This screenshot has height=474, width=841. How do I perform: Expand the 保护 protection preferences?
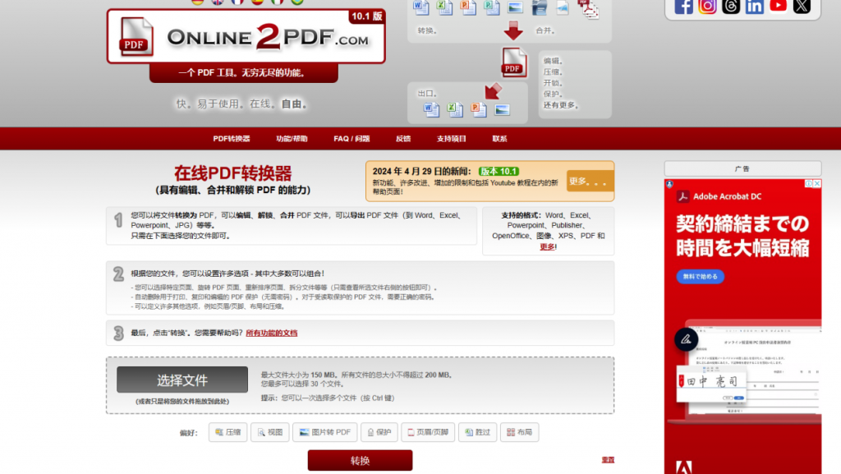tap(379, 432)
